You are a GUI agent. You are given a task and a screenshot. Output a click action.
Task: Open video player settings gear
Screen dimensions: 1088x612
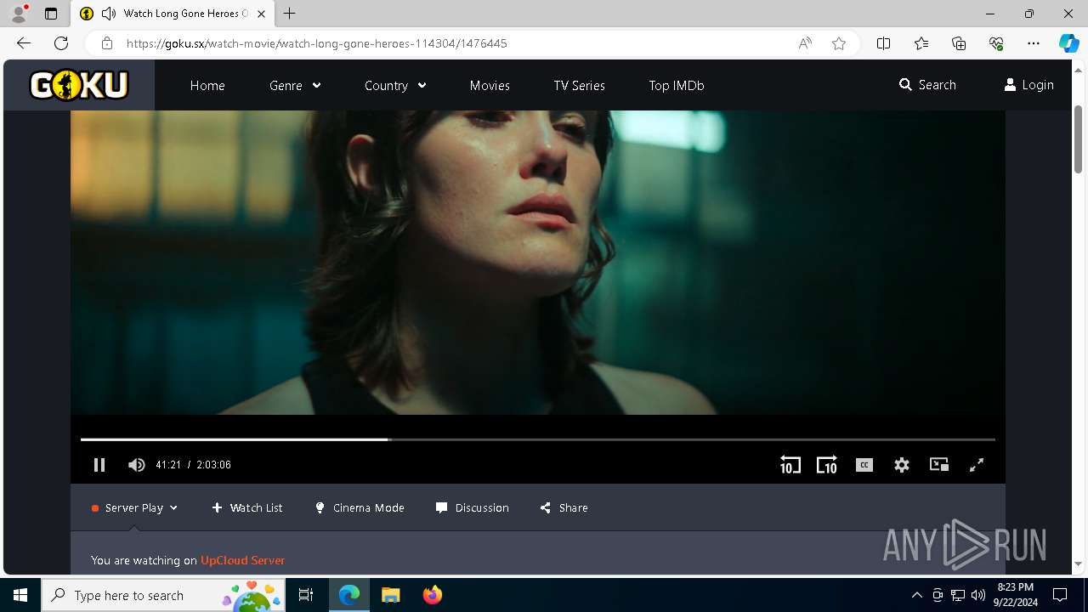coord(902,465)
